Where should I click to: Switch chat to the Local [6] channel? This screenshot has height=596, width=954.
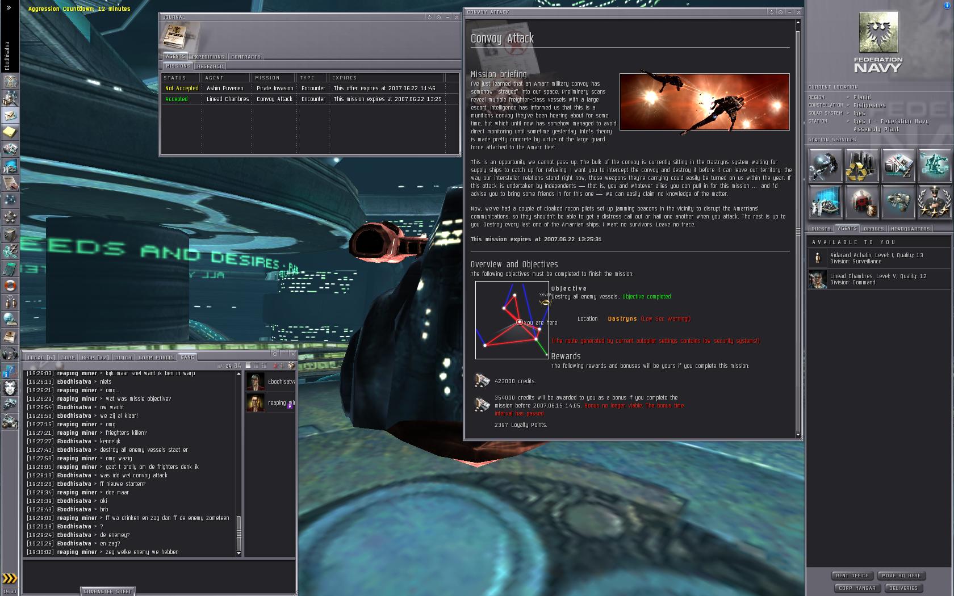[41, 358]
